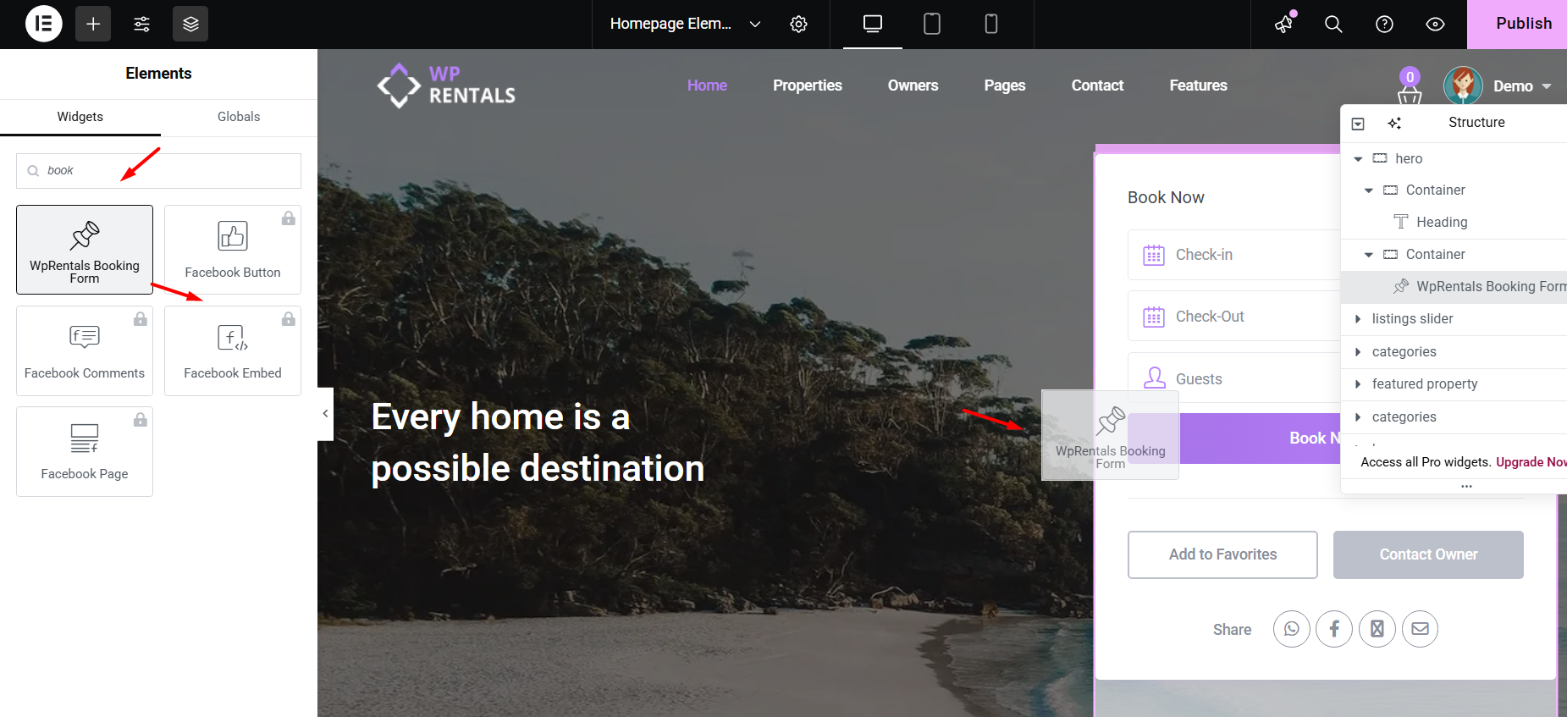This screenshot has height=717, width=1567.
Task: Expand the featured property section
Action: click(x=1358, y=384)
